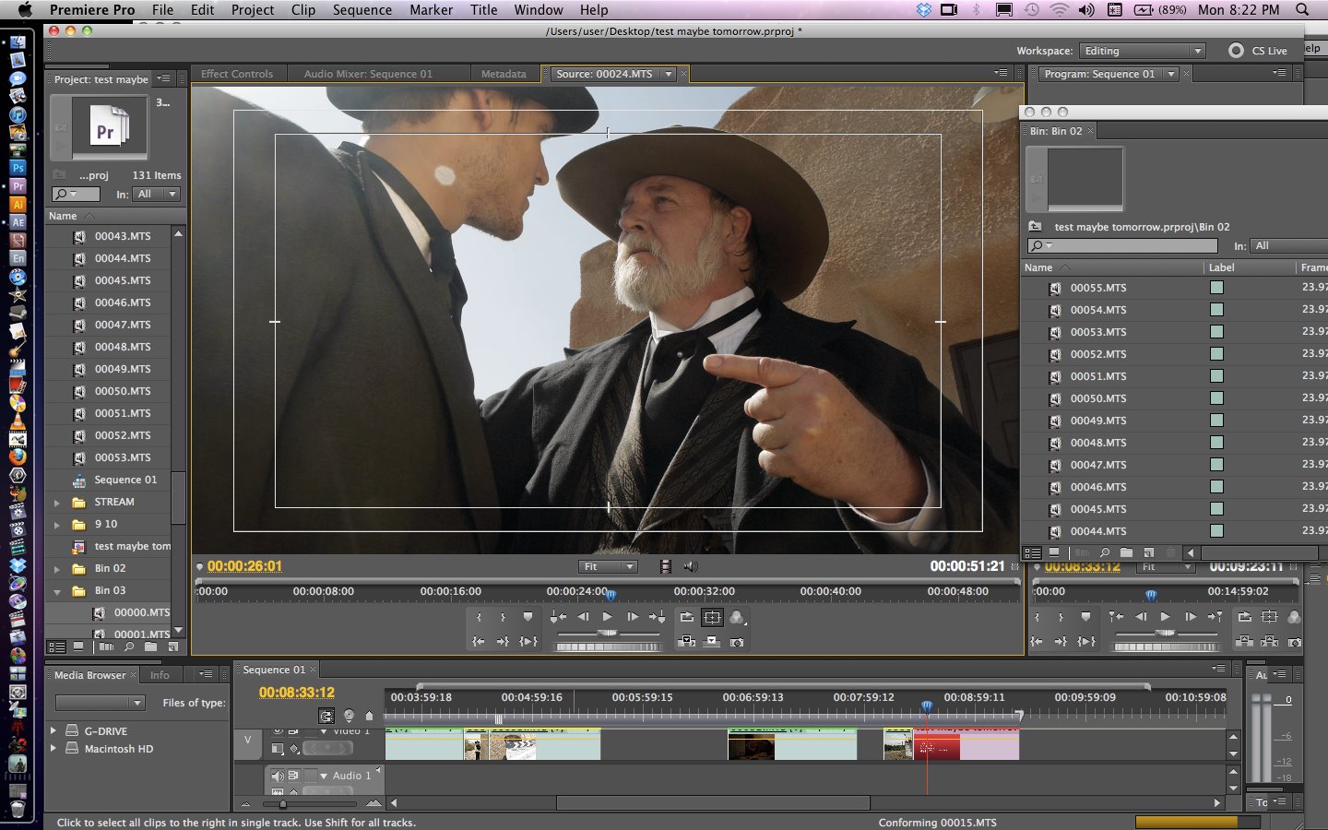Set Encore chapter marker in timeline
Screen dimensions: 1328x830
(x=350, y=716)
